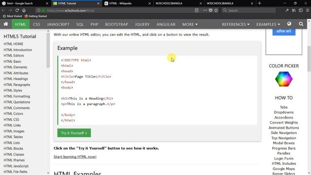Open Modal Boxes how-to link
311x175 pixels.
[x=284, y=143]
